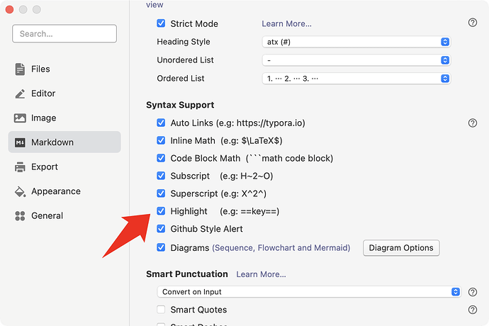Image resolution: width=489 pixels, height=326 pixels.
Task: Click the Smart Punctuation heading
Action: 187,274
